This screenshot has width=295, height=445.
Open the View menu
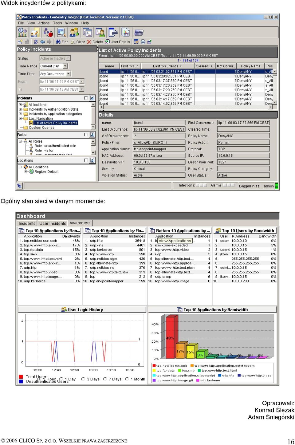31,23
